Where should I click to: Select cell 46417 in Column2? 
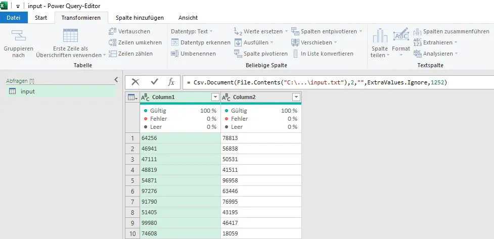click(261, 223)
